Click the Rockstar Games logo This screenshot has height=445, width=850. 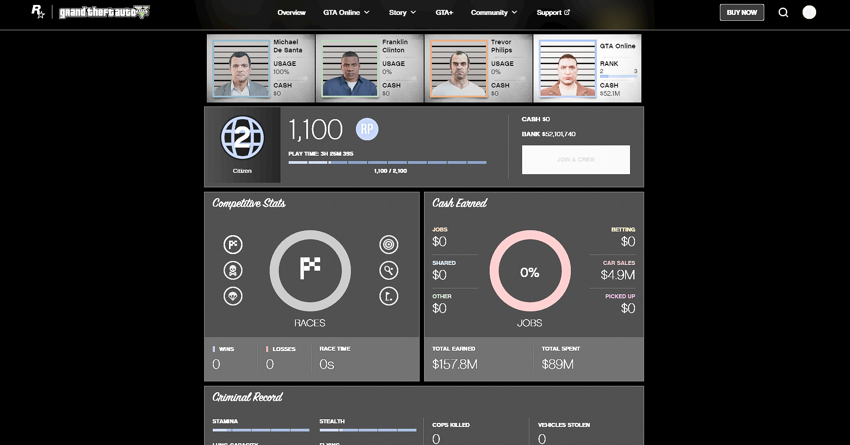tap(38, 12)
